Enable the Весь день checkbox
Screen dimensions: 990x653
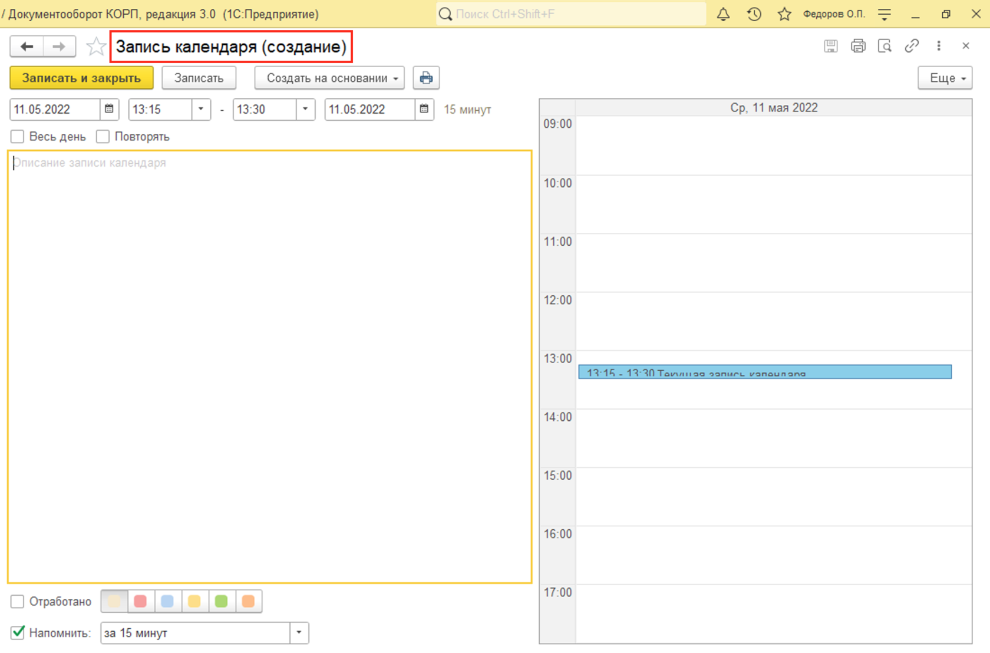pos(18,137)
